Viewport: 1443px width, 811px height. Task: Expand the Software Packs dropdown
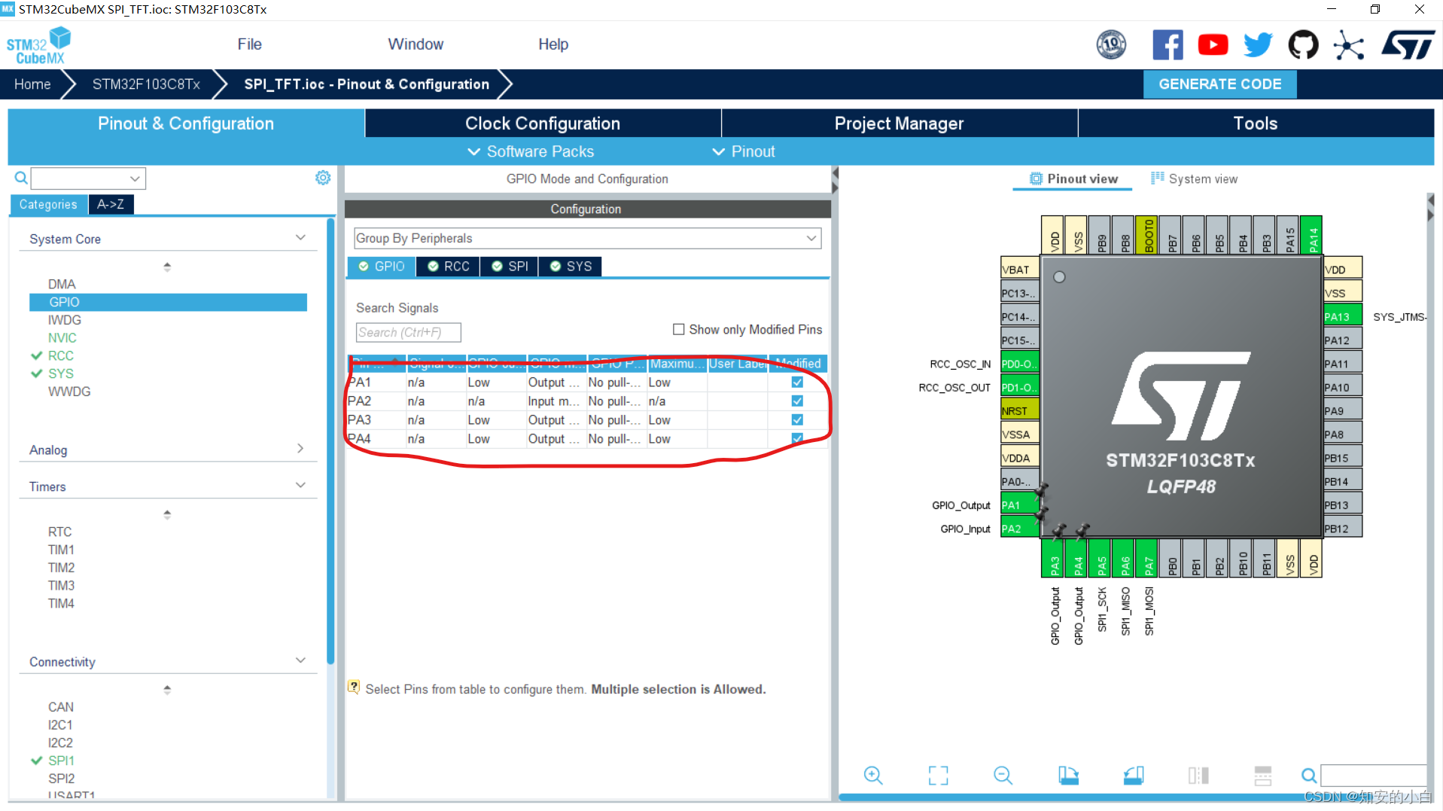click(531, 151)
